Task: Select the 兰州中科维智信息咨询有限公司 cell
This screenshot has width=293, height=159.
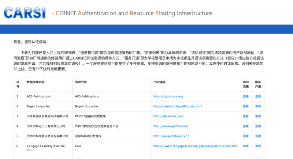Action: [47, 136]
